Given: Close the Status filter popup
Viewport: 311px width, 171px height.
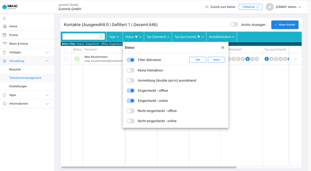Looking at the screenshot, I should pyautogui.click(x=223, y=48).
